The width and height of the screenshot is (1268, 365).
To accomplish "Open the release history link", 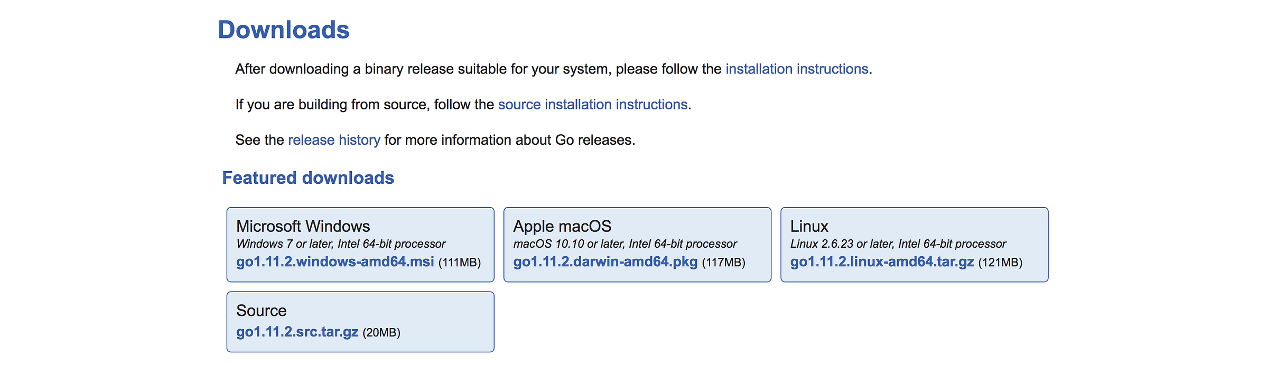I will (x=334, y=140).
